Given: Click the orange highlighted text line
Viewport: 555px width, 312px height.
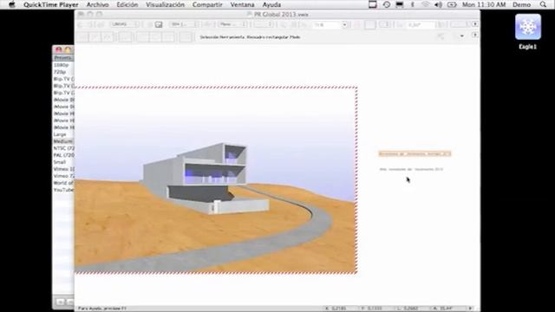Looking at the screenshot, I should (x=415, y=153).
